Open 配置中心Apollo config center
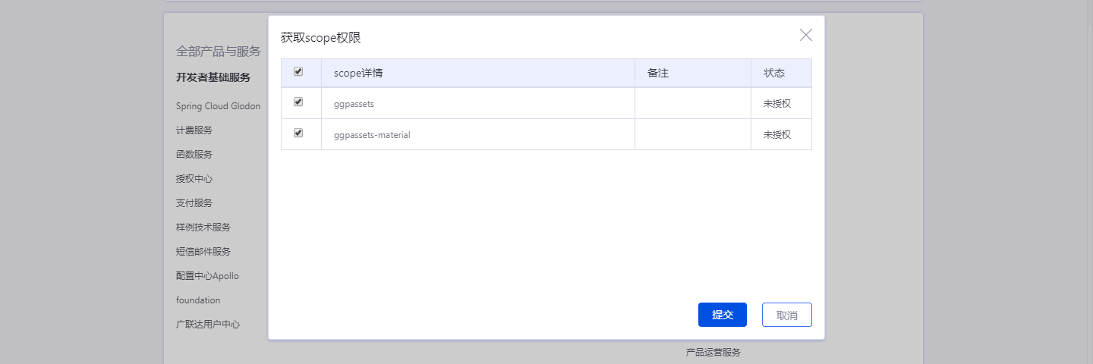 207,276
